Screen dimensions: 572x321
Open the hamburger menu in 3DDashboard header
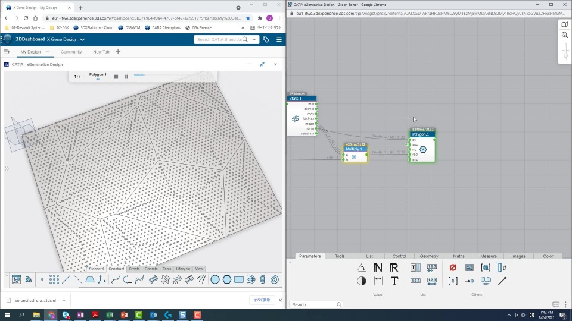(279, 39)
